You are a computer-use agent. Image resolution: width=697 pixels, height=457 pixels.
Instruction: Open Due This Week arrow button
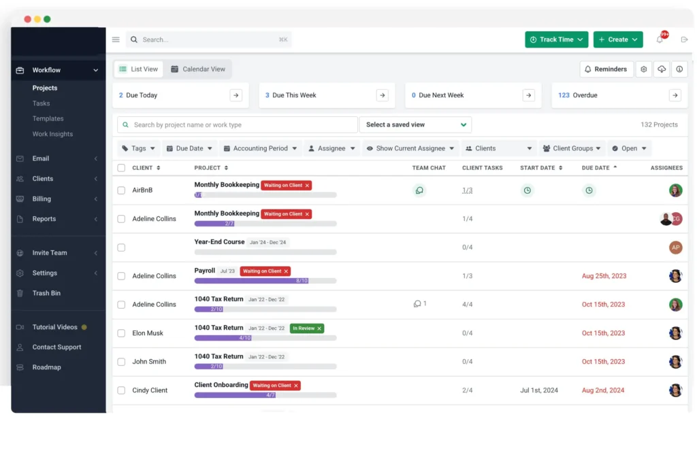click(x=383, y=95)
